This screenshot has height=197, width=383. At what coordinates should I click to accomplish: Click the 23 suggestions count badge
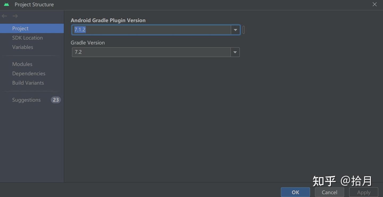point(56,100)
